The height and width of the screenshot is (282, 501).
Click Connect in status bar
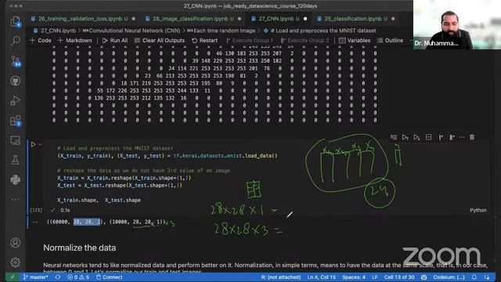[x=110, y=277]
